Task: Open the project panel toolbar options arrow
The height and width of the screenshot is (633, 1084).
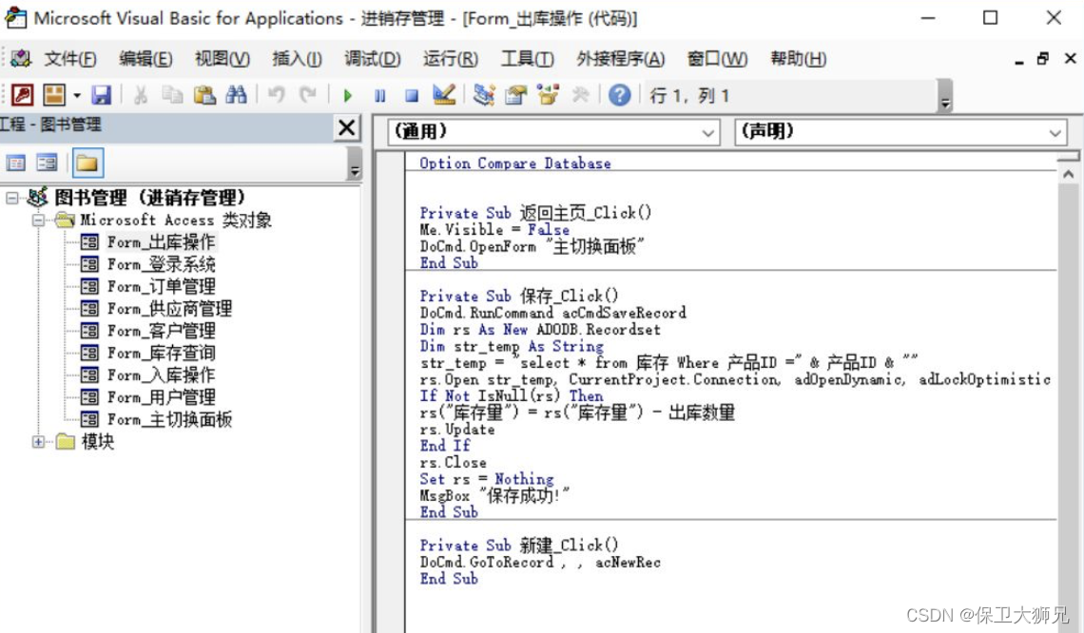Action: (x=355, y=171)
